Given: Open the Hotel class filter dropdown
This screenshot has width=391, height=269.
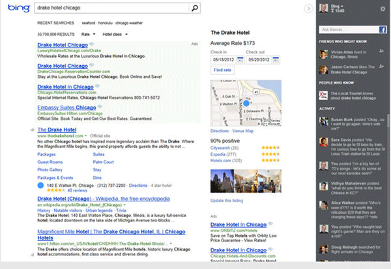Looking at the screenshot, I should pyautogui.click(x=115, y=34).
